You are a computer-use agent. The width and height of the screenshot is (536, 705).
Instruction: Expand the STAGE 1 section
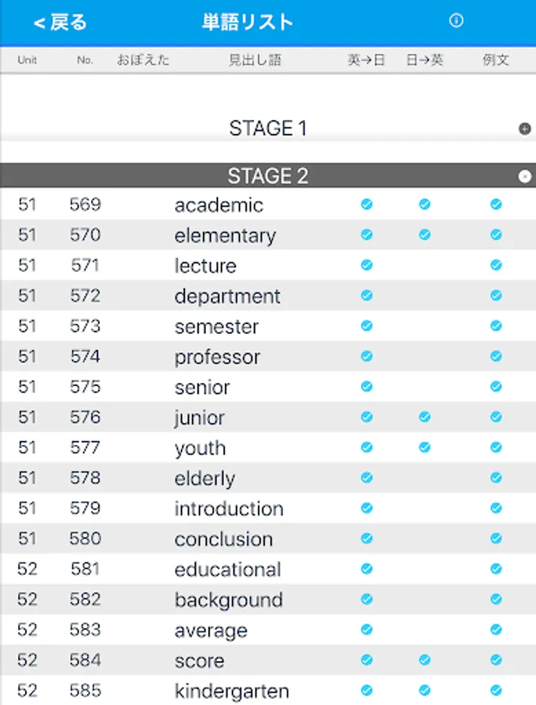click(x=524, y=129)
